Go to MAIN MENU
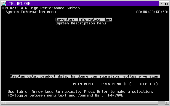 (x=83, y=84)
